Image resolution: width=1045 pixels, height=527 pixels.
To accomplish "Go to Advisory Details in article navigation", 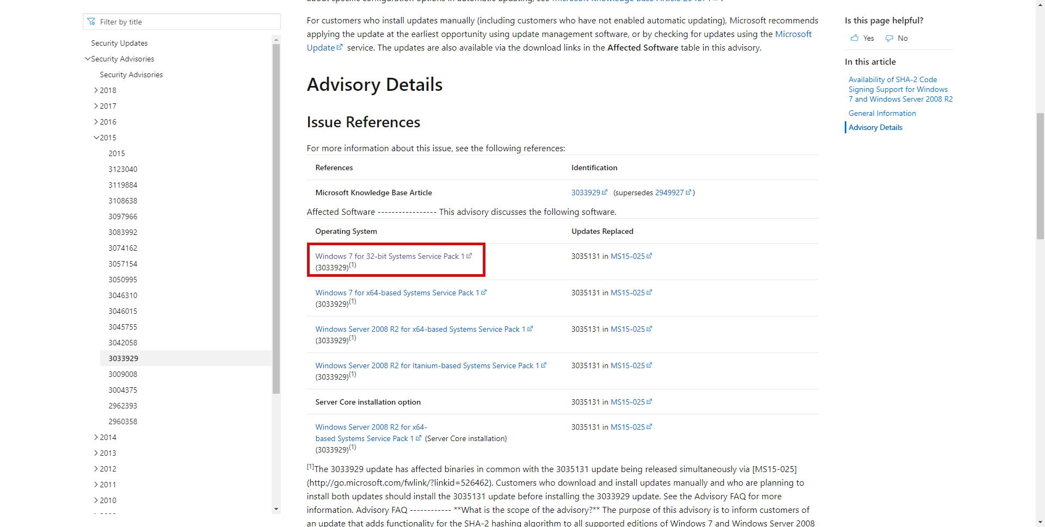I will click(875, 127).
